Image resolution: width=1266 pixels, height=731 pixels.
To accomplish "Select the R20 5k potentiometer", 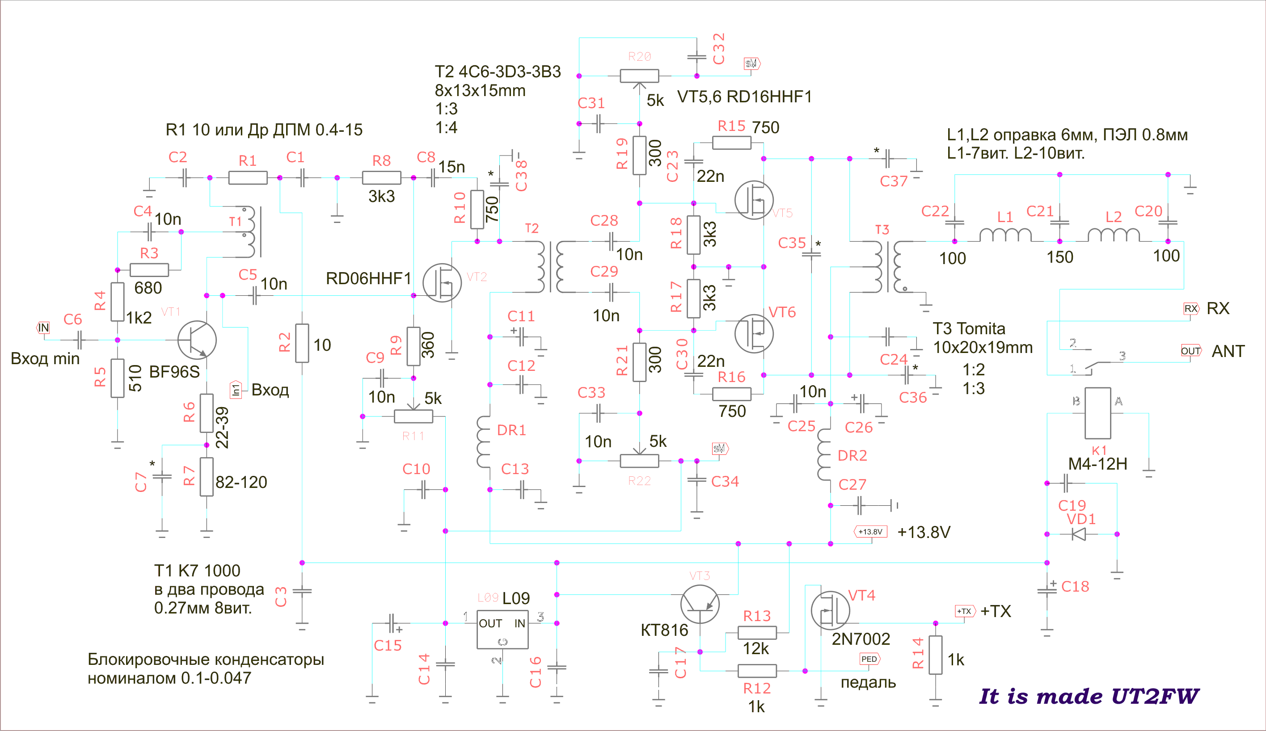I will point(639,76).
